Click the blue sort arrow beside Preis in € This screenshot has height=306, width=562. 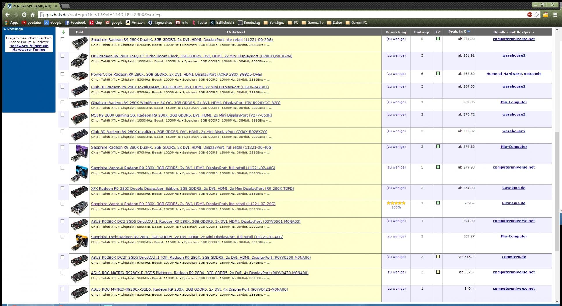click(x=469, y=32)
